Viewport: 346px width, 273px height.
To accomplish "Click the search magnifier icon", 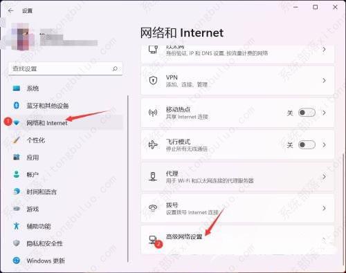I will pyautogui.click(x=115, y=68).
